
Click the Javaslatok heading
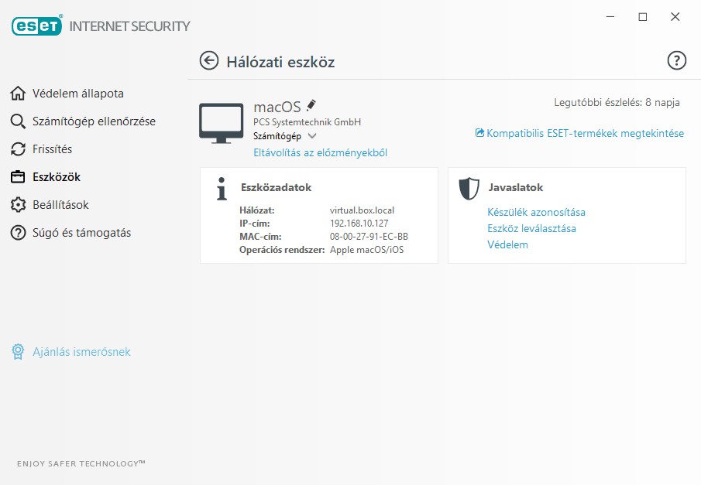[515, 187]
